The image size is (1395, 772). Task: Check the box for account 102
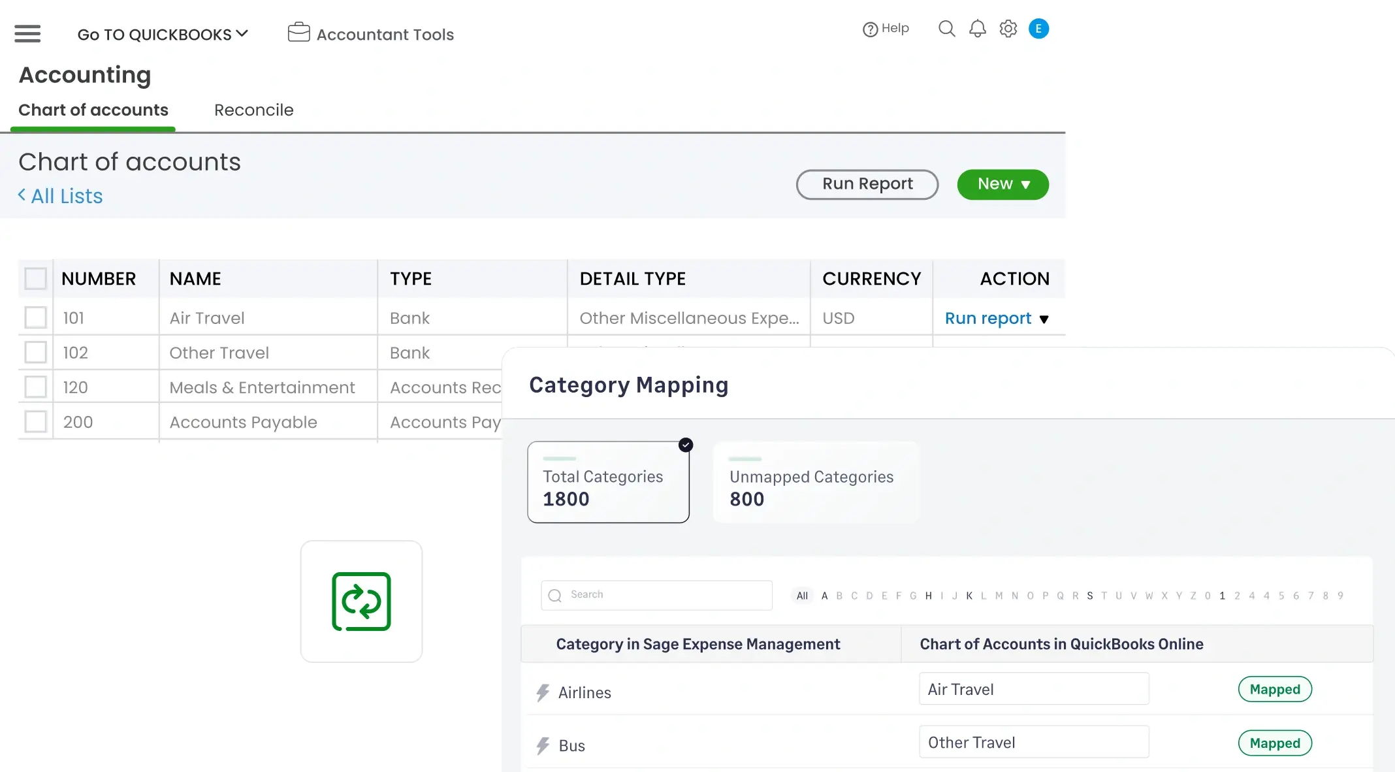click(x=35, y=352)
